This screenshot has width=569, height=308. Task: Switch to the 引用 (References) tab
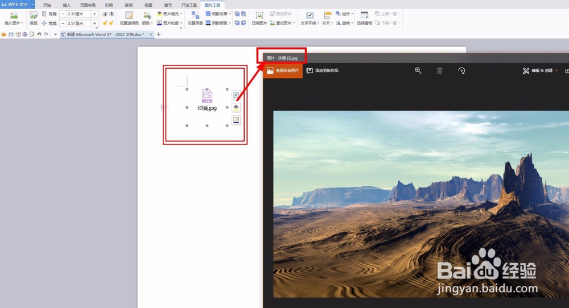(x=109, y=5)
